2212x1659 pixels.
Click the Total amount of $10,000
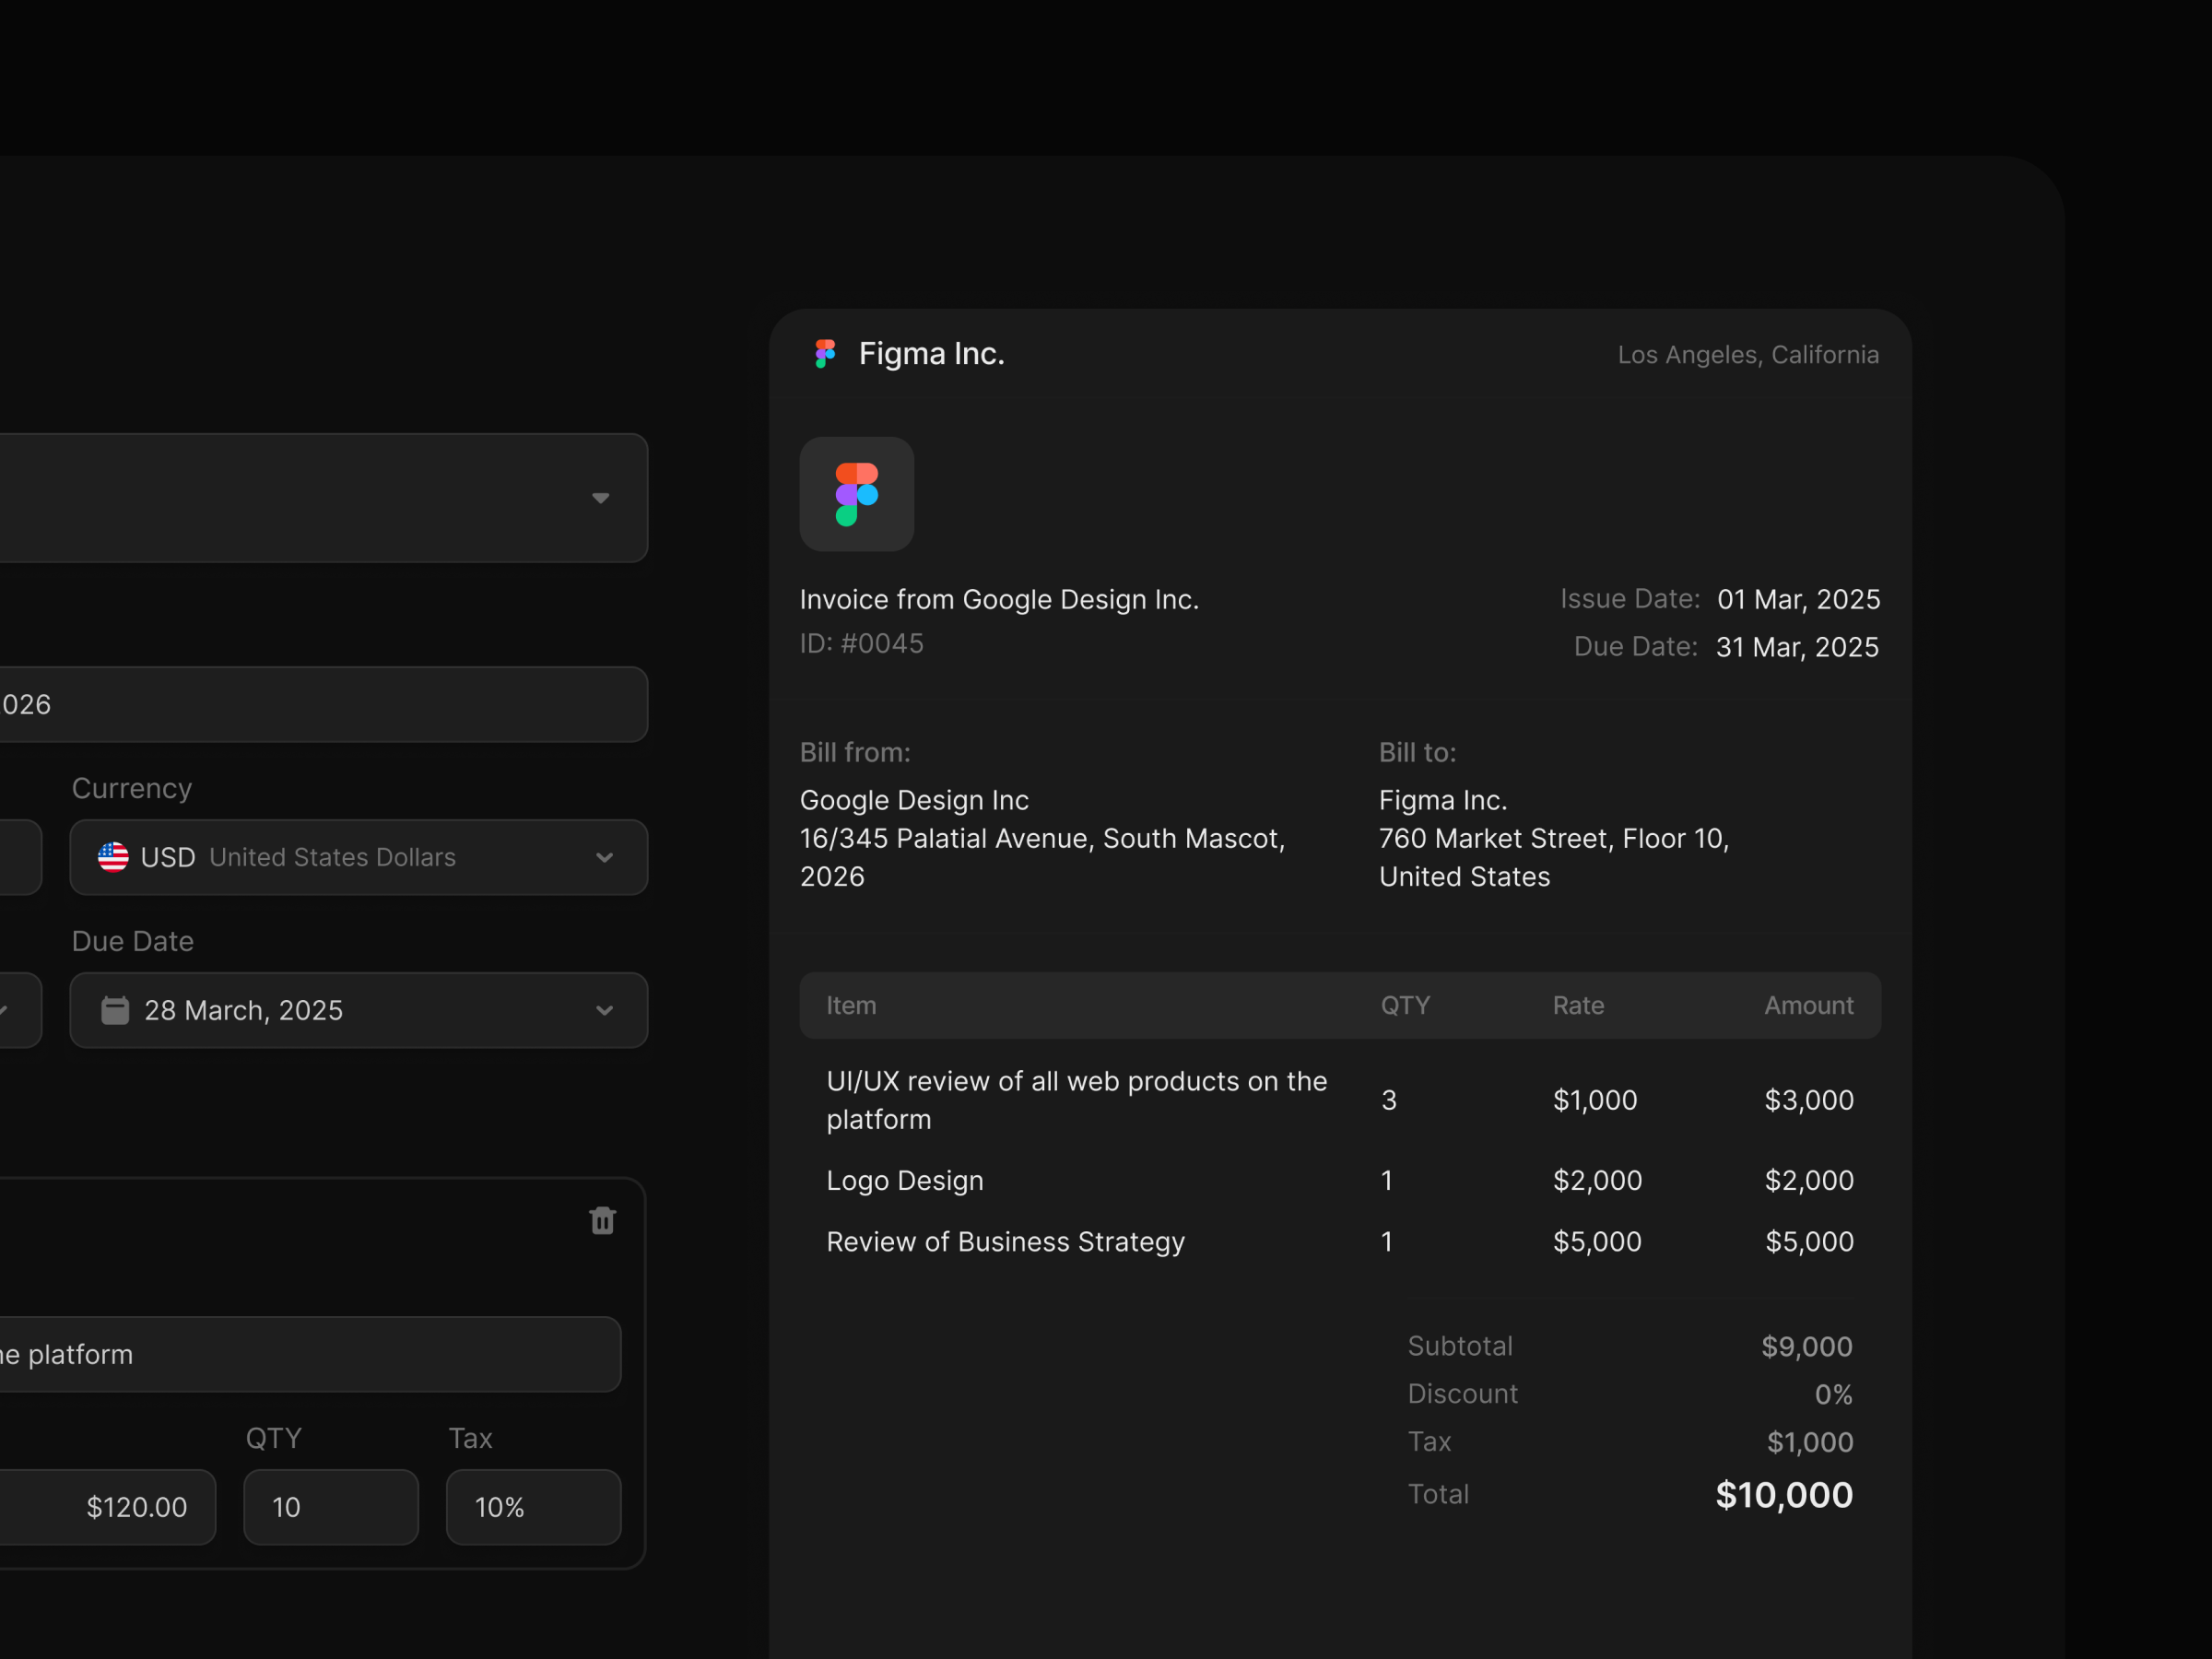click(1784, 1494)
